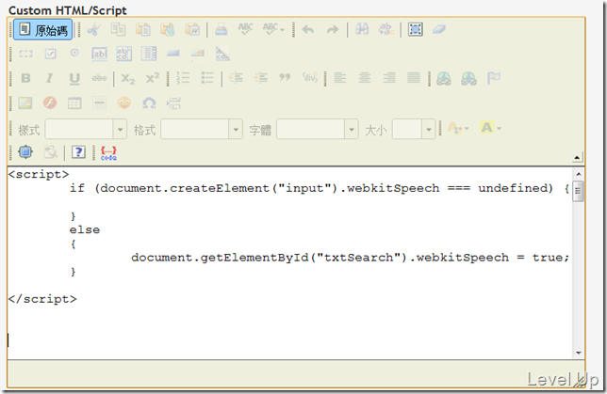The image size is (607, 394).
Task: Align text right
Action: [389, 78]
